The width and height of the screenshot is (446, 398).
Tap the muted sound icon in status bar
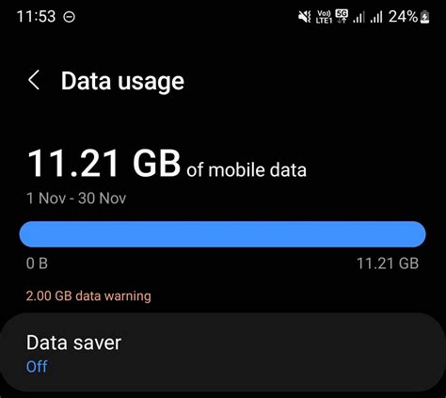pyautogui.click(x=304, y=16)
